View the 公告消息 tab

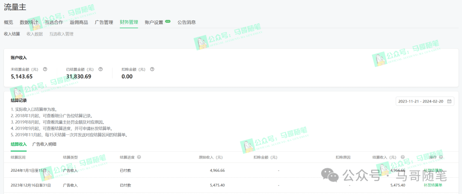click(187, 22)
